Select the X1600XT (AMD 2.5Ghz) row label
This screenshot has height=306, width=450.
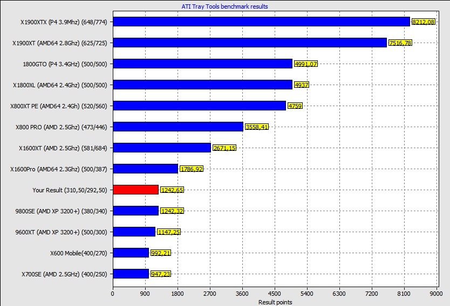(x=63, y=148)
